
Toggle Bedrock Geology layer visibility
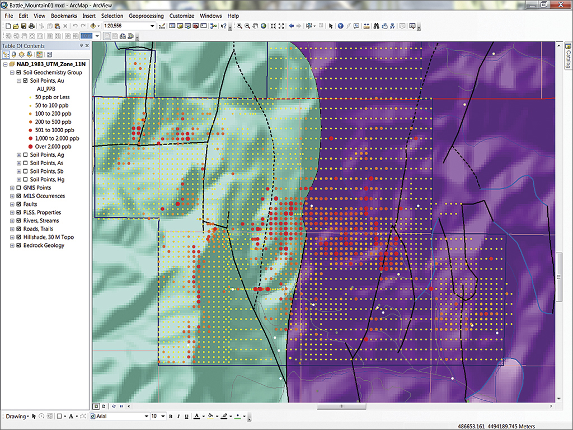tap(20, 245)
